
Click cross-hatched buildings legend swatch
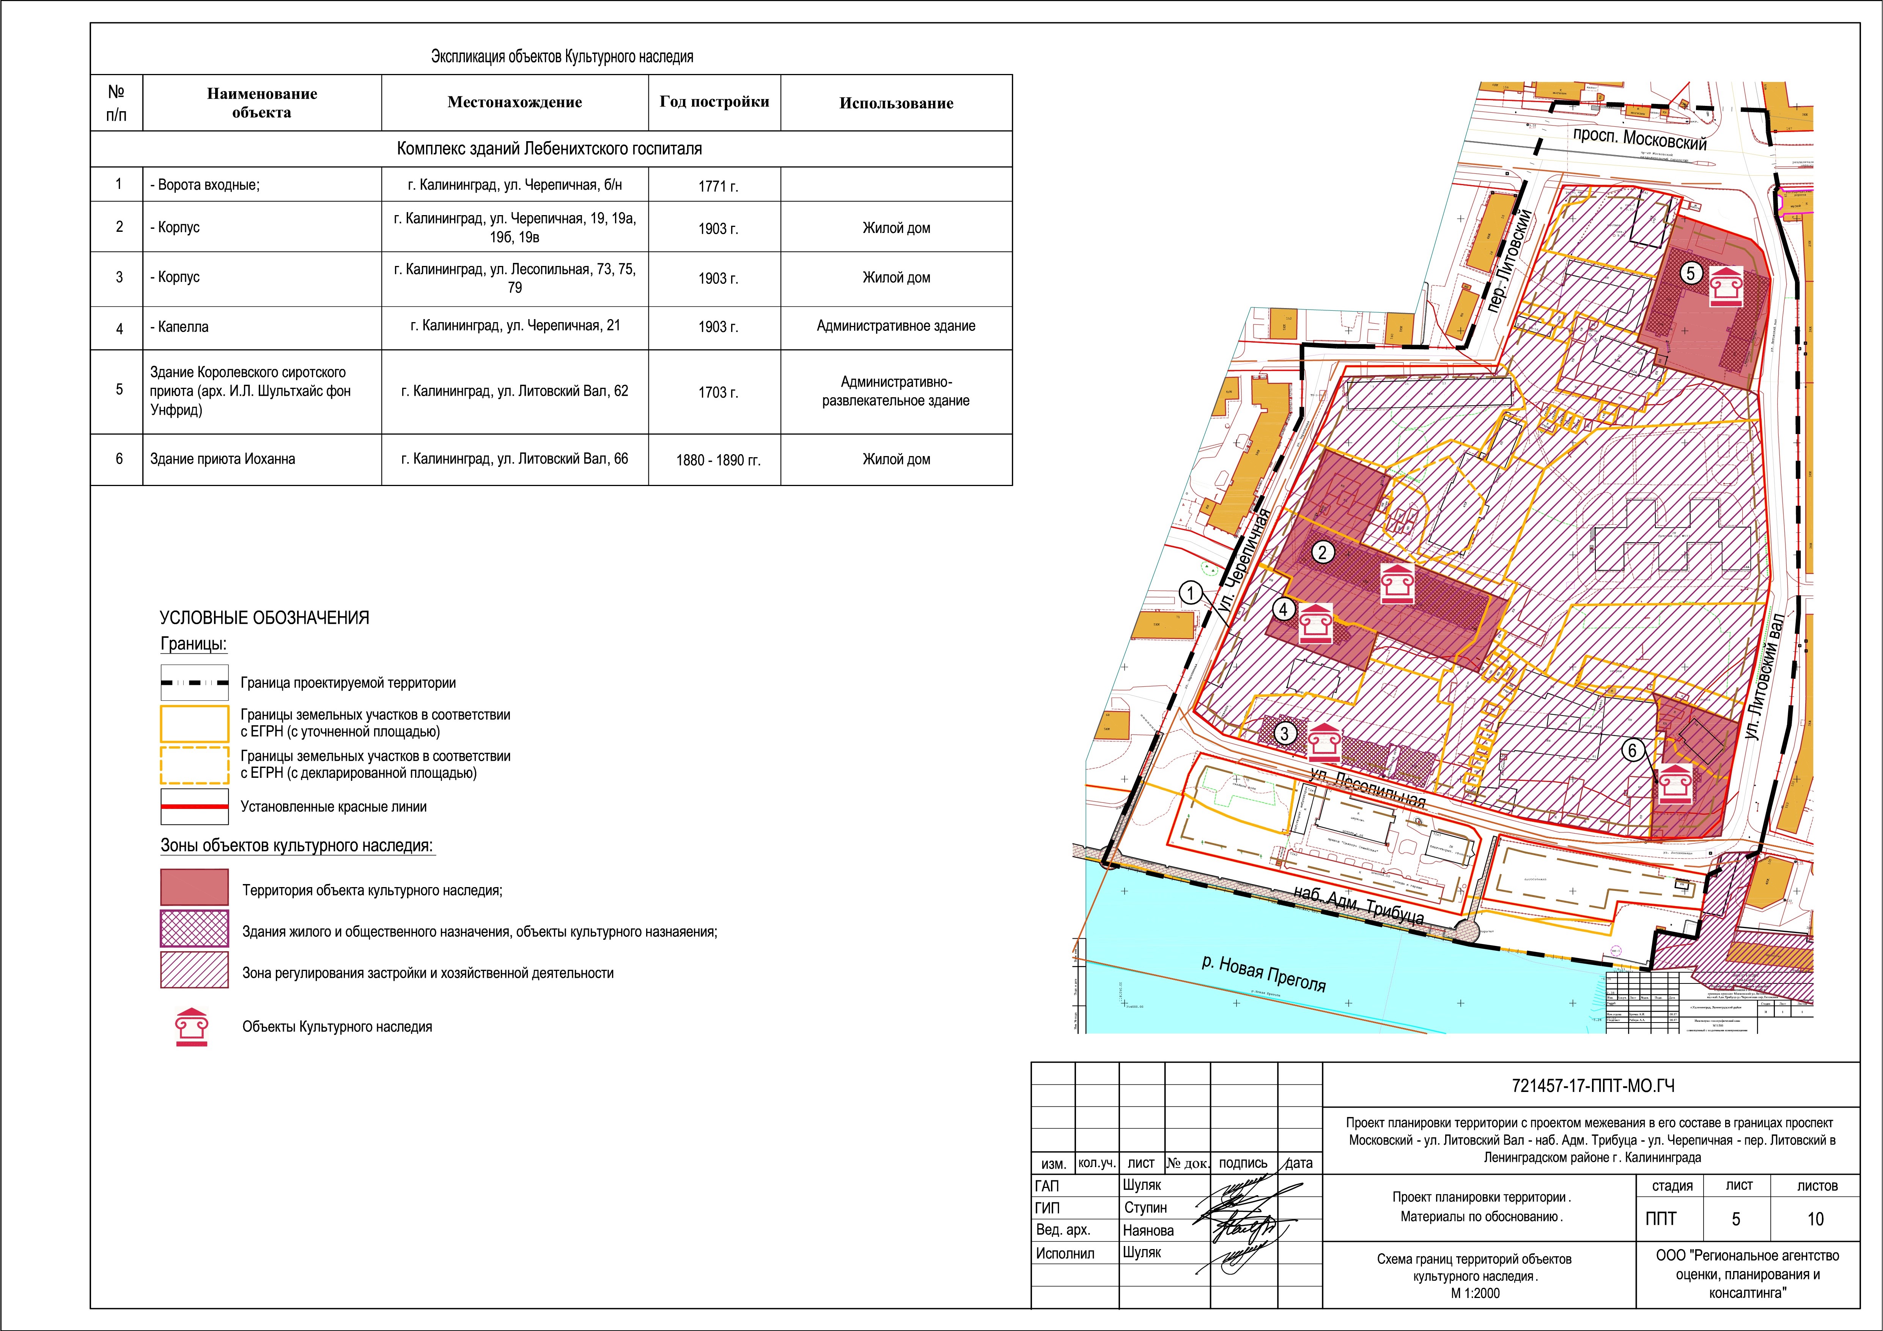[194, 929]
